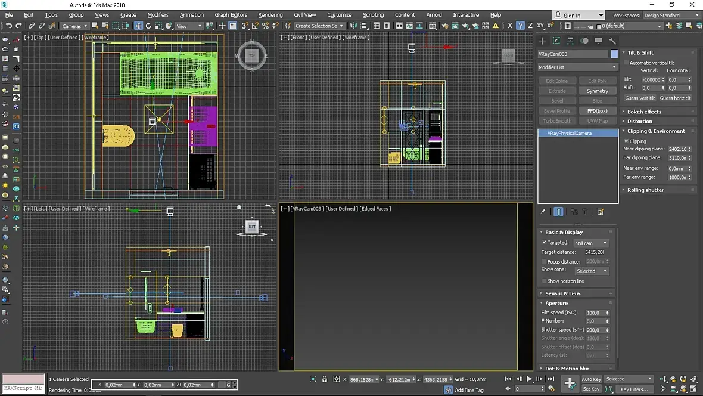Restrict transform to the Z axis
The image size is (703, 396).
[x=530, y=26]
